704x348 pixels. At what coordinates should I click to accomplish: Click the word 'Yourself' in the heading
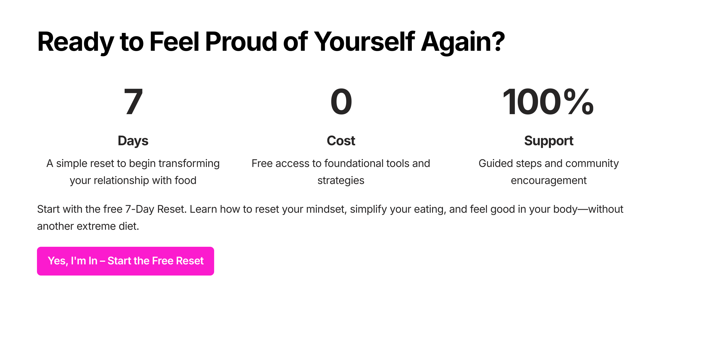(364, 42)
